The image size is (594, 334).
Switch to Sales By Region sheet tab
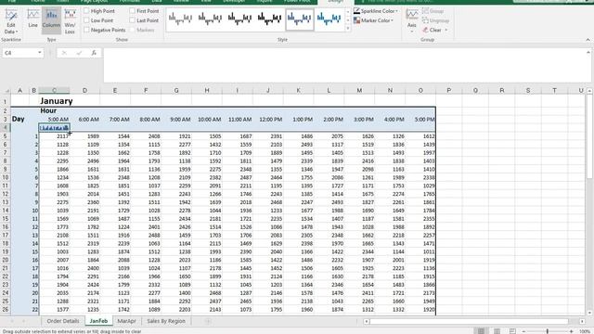tap(166, 321)
